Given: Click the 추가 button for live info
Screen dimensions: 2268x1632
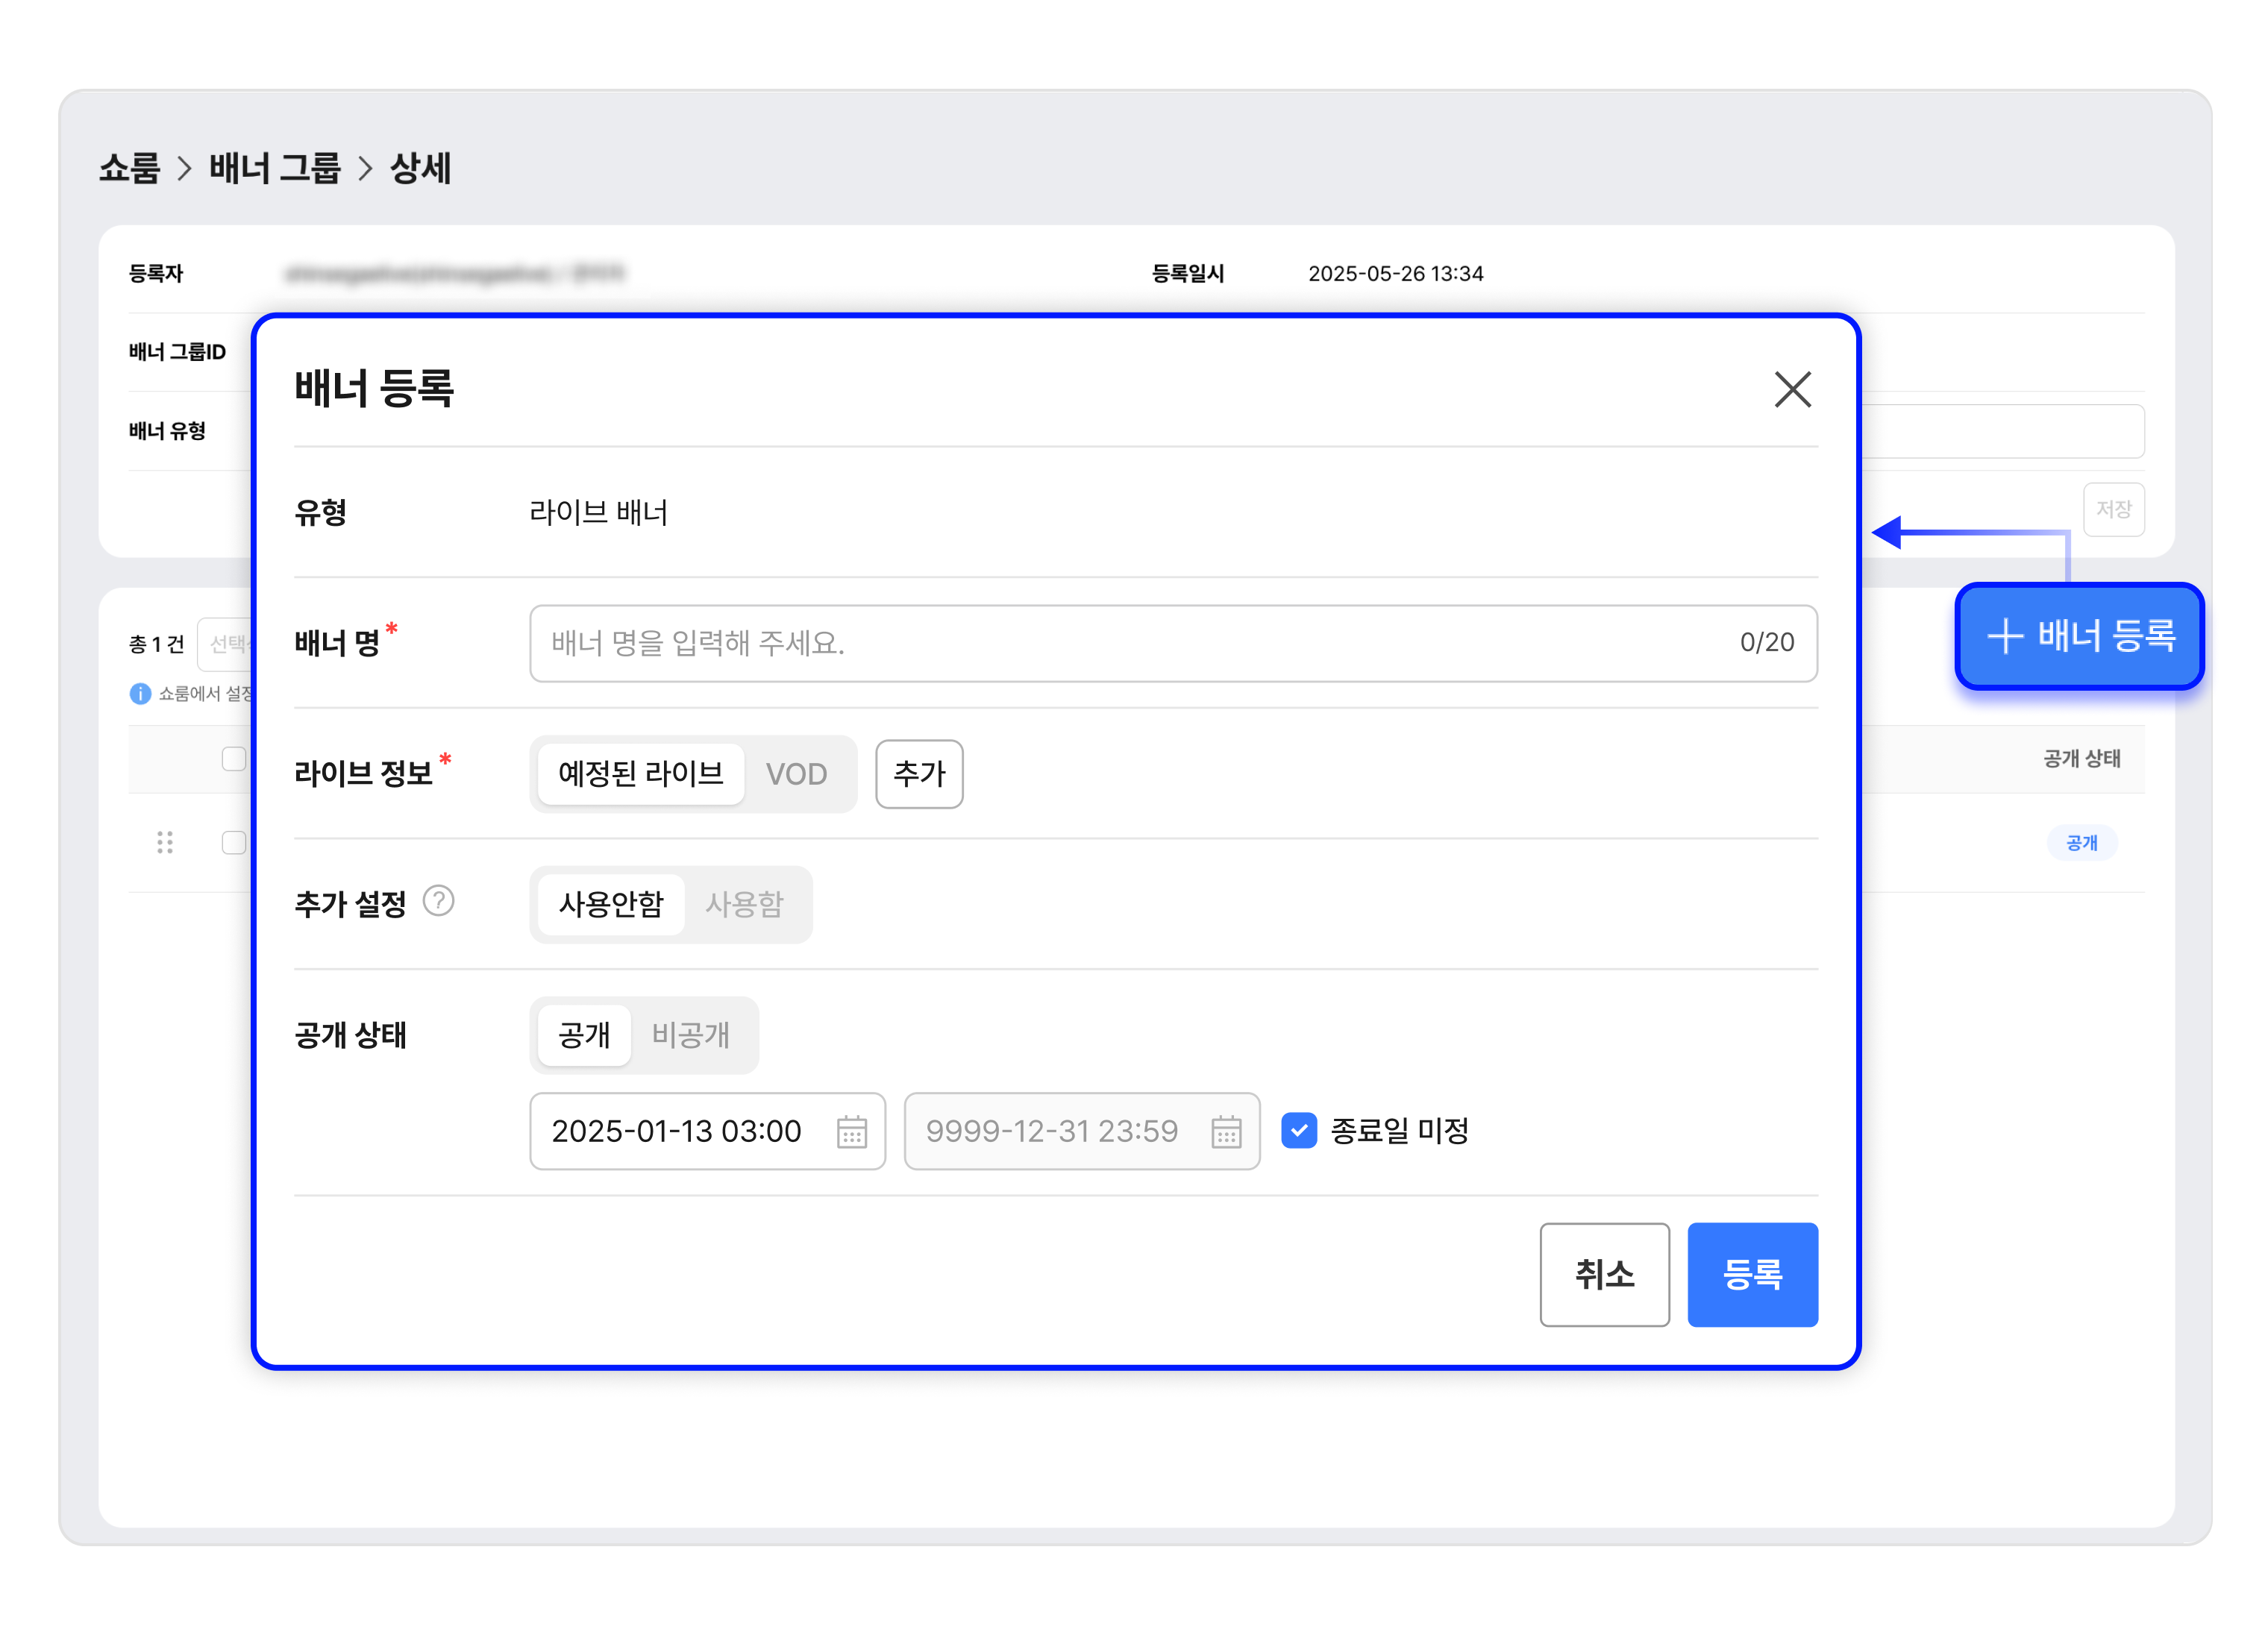Looking at the screenshot, I should 918,773.
